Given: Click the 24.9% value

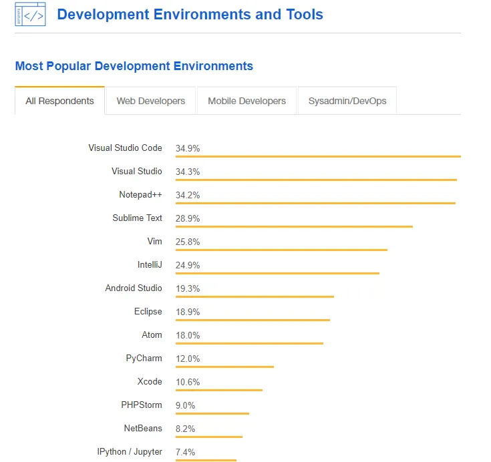Looking at the screenshot, I should [188, 266].
